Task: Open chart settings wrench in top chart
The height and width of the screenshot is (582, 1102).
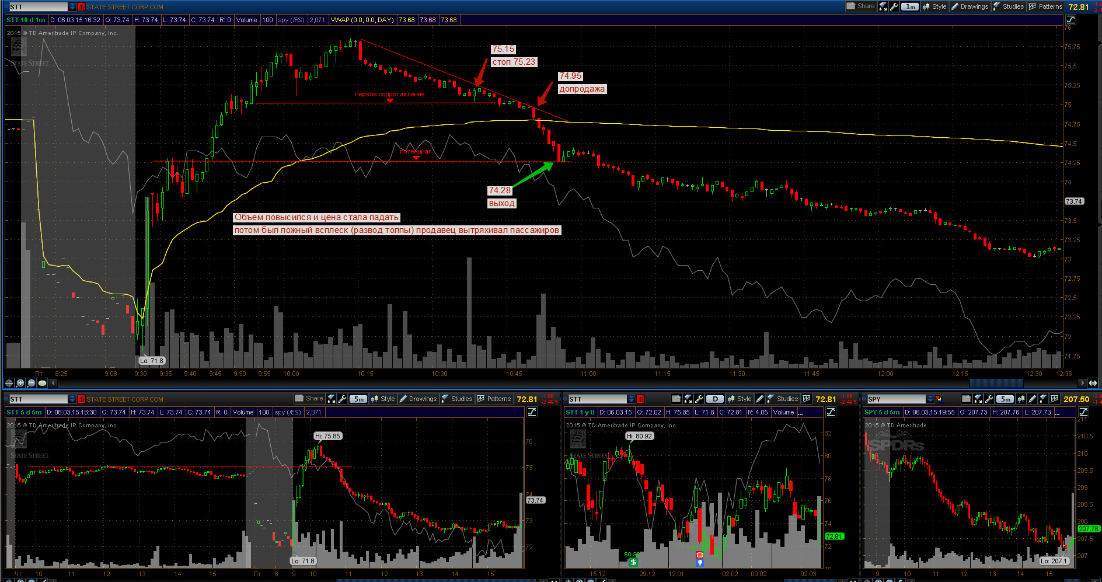Action: pos(894,6)
